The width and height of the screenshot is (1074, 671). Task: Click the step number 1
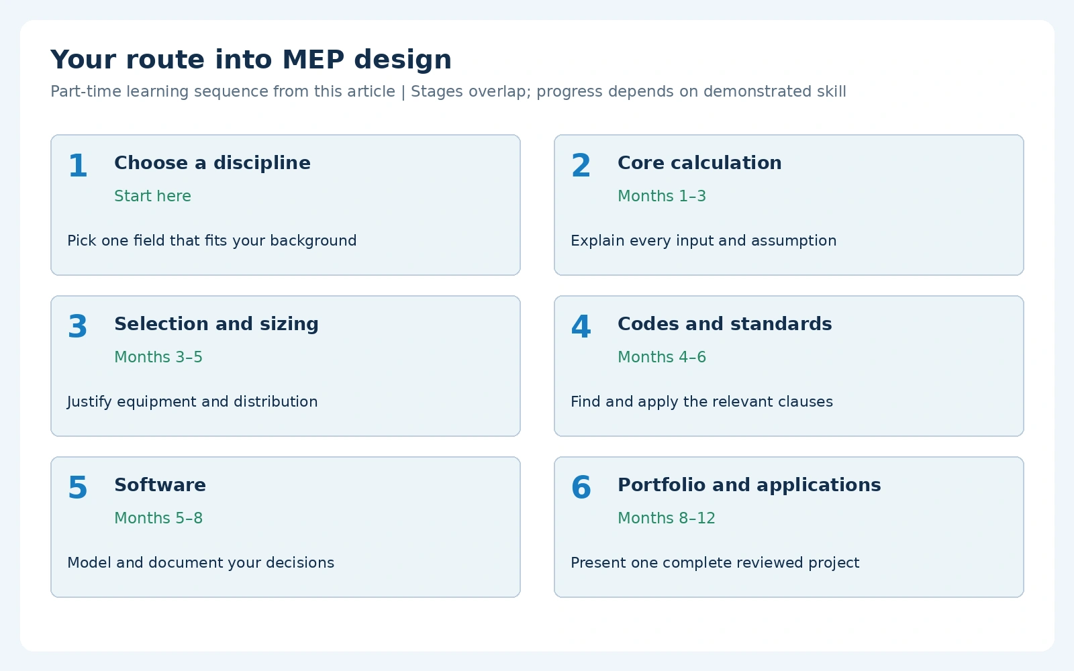pos(78,166)
